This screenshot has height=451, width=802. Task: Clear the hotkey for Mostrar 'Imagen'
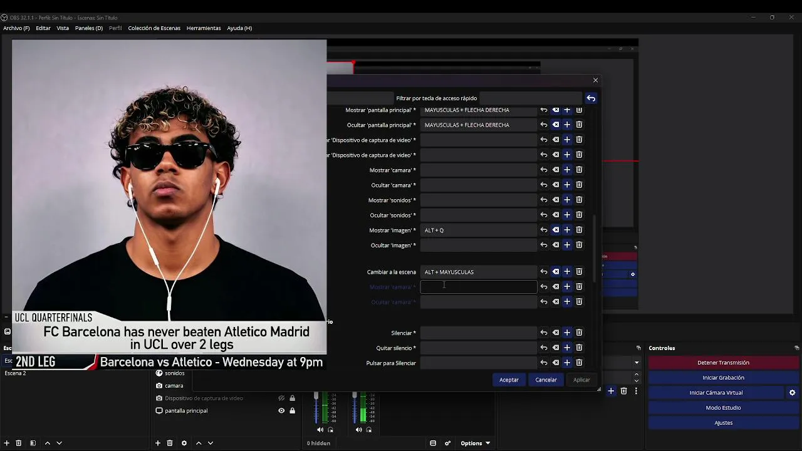(x=556, y=230)
